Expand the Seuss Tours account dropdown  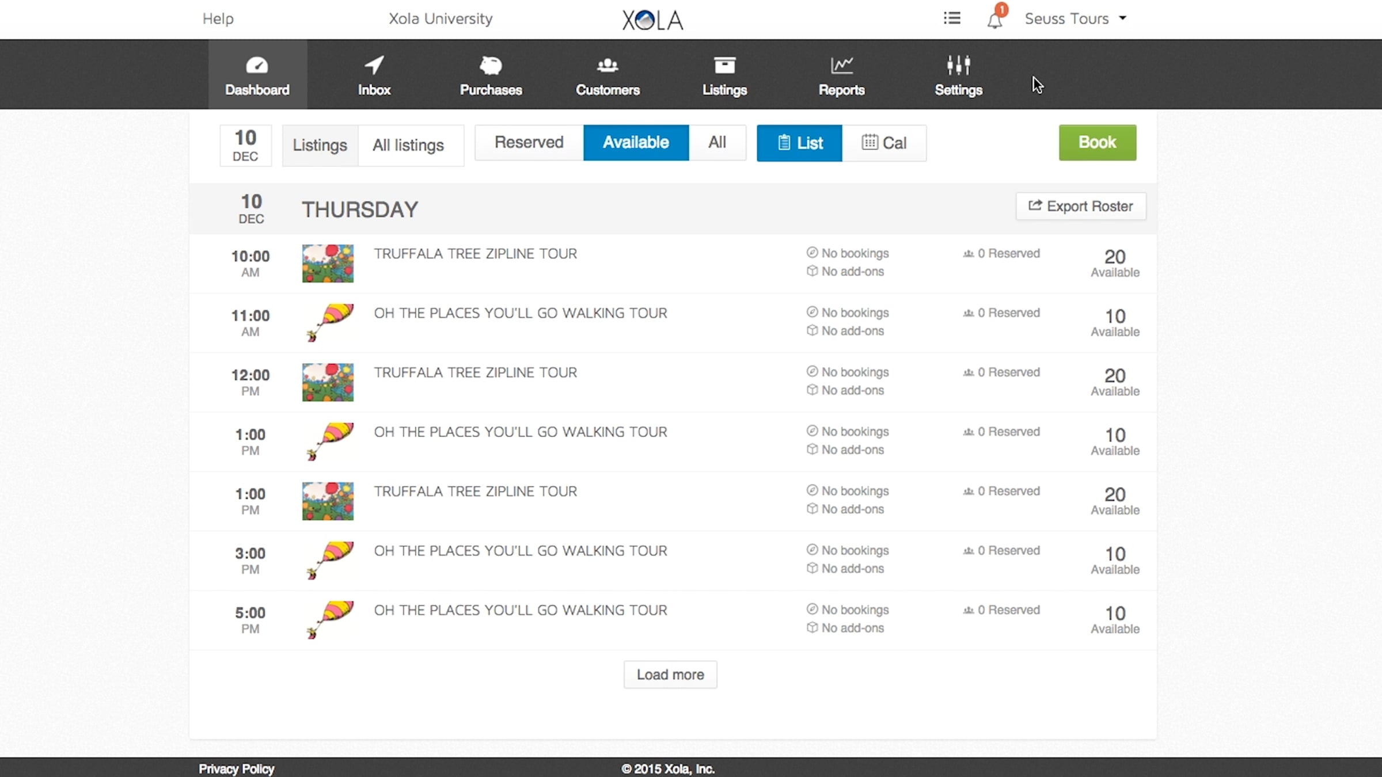tap(1075, 18)
